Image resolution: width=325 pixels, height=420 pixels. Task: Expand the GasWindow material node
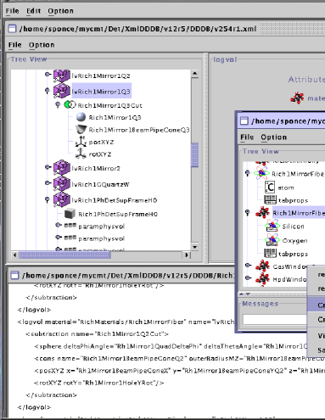[248, 266]
